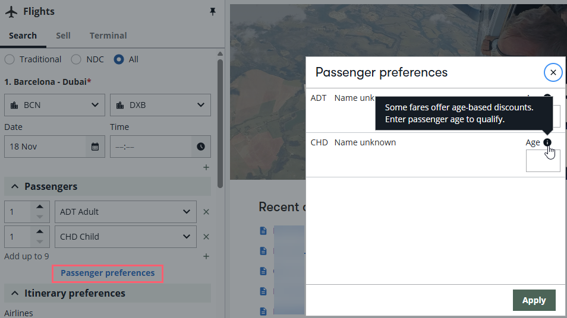Click the Apply button
This screenshot has height=318, width=567.
(x=534, y=300)
